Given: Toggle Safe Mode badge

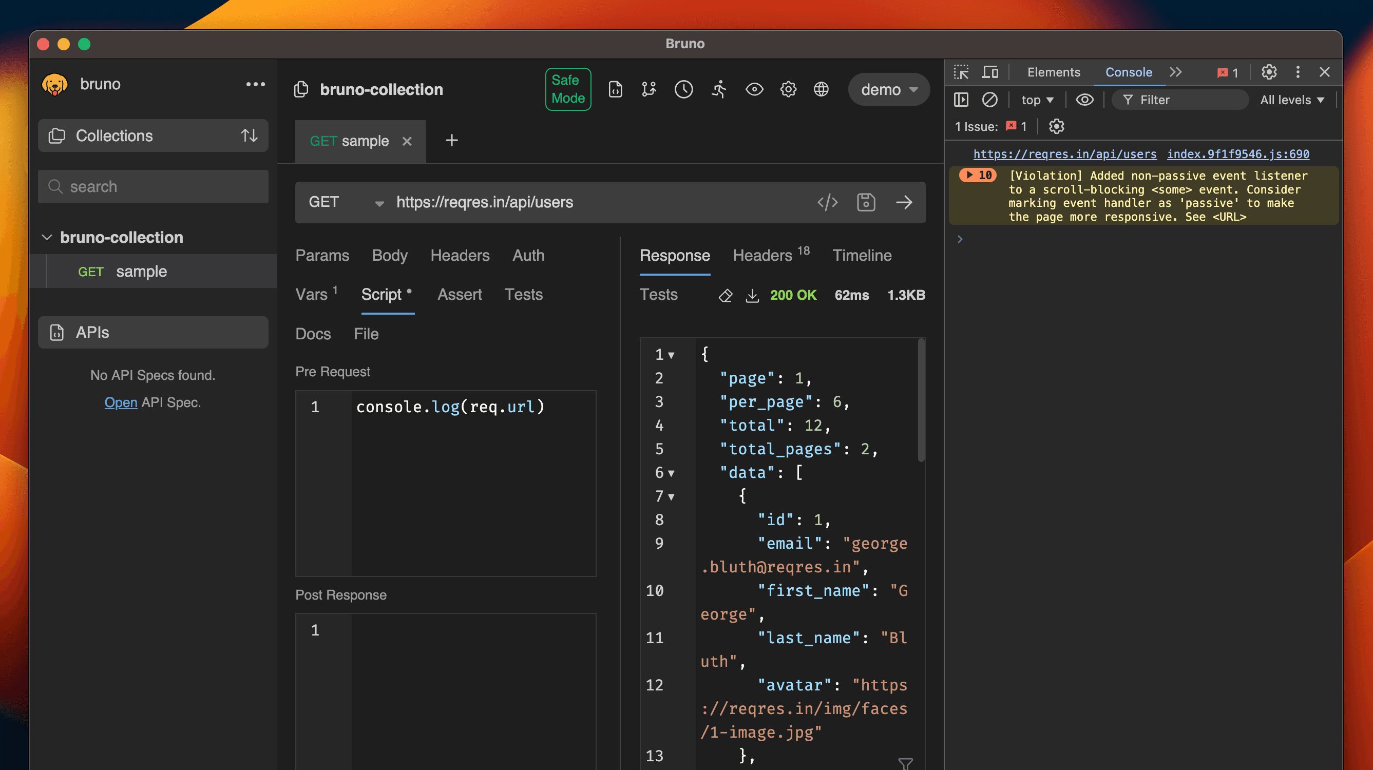Looking at the screenshot, I should point(568,89).
